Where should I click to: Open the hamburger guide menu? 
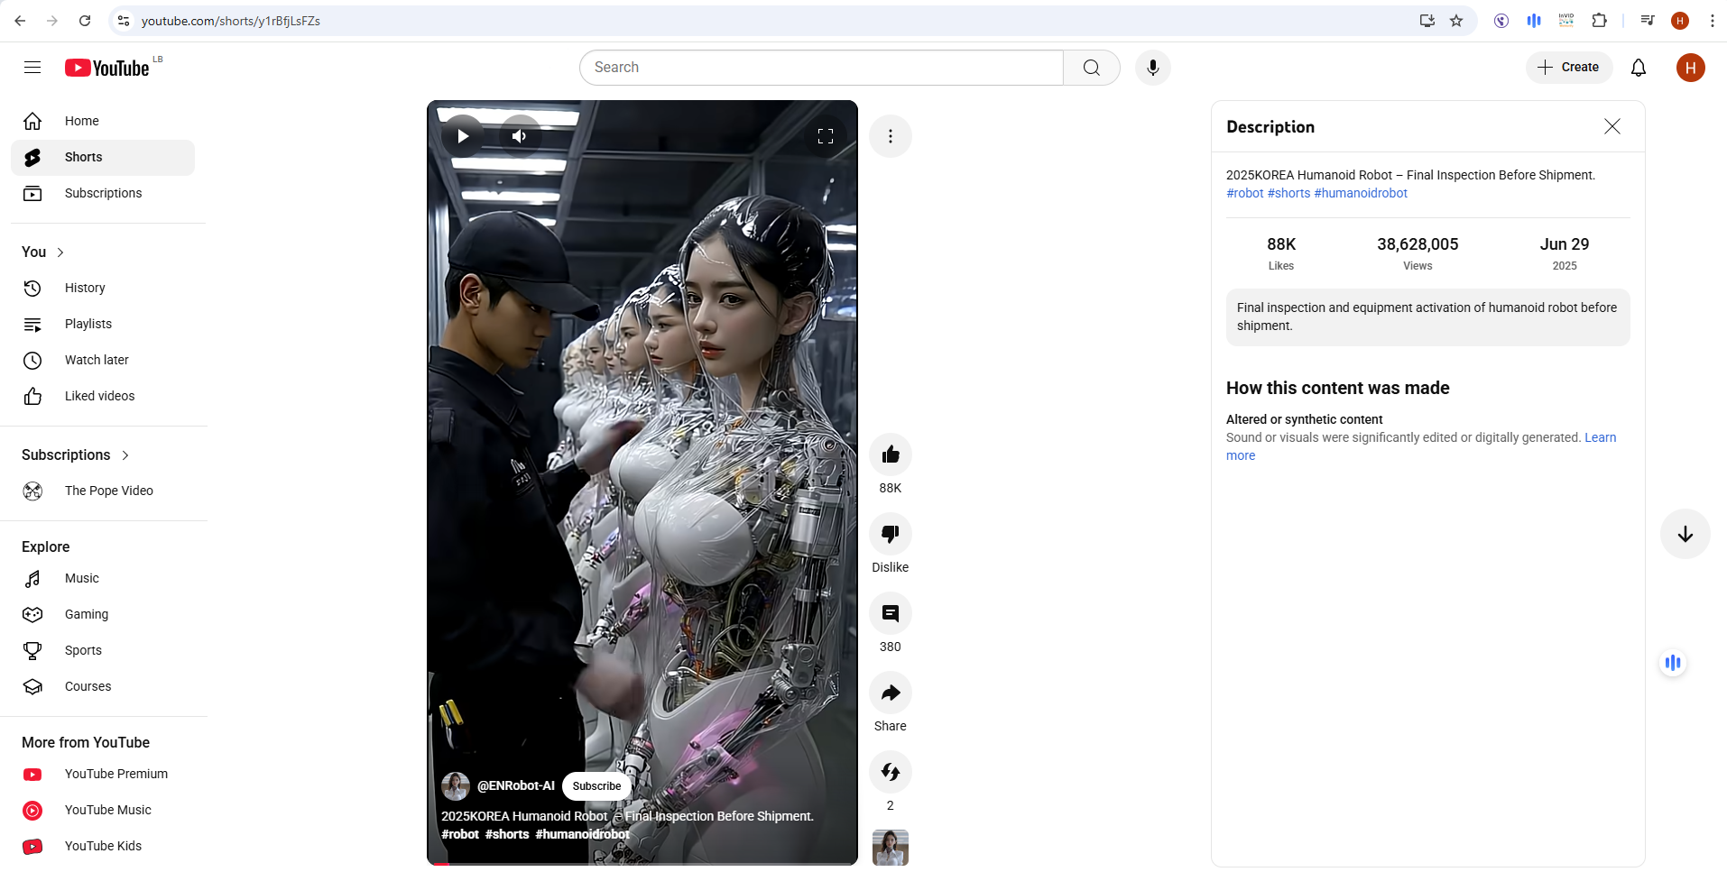coord(32,68)
